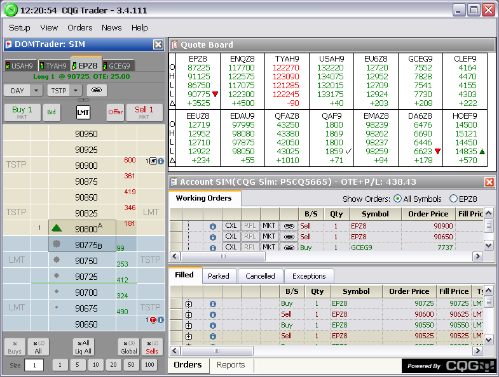Click the CQG Trader green application icon
The height and width of the screenshot is (377, 499).
11,10
